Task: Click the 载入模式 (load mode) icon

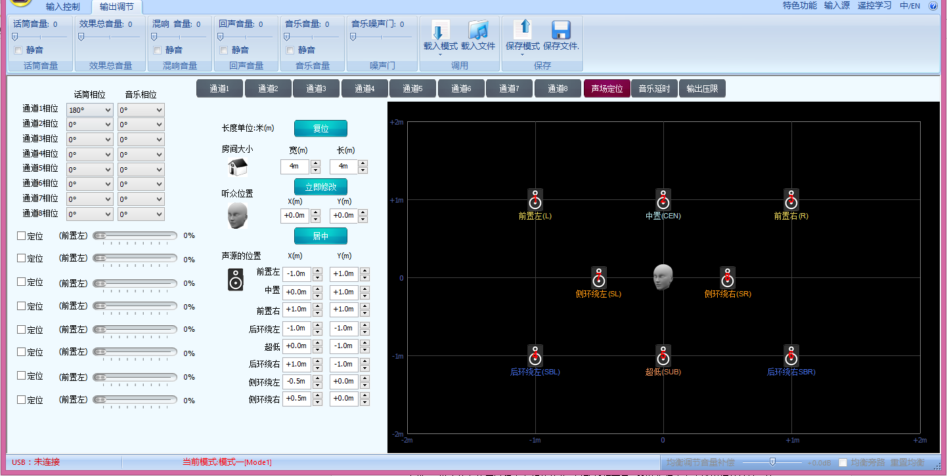Action: [x=440, y=31]
